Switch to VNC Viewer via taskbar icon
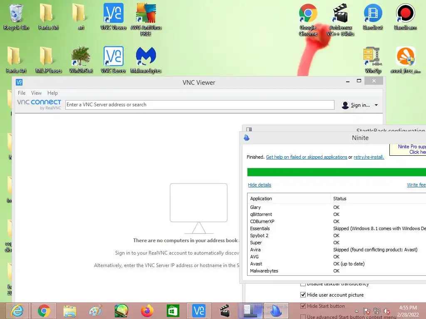The width and height of the screenshot is (426, 319). (x=198, y=311)
